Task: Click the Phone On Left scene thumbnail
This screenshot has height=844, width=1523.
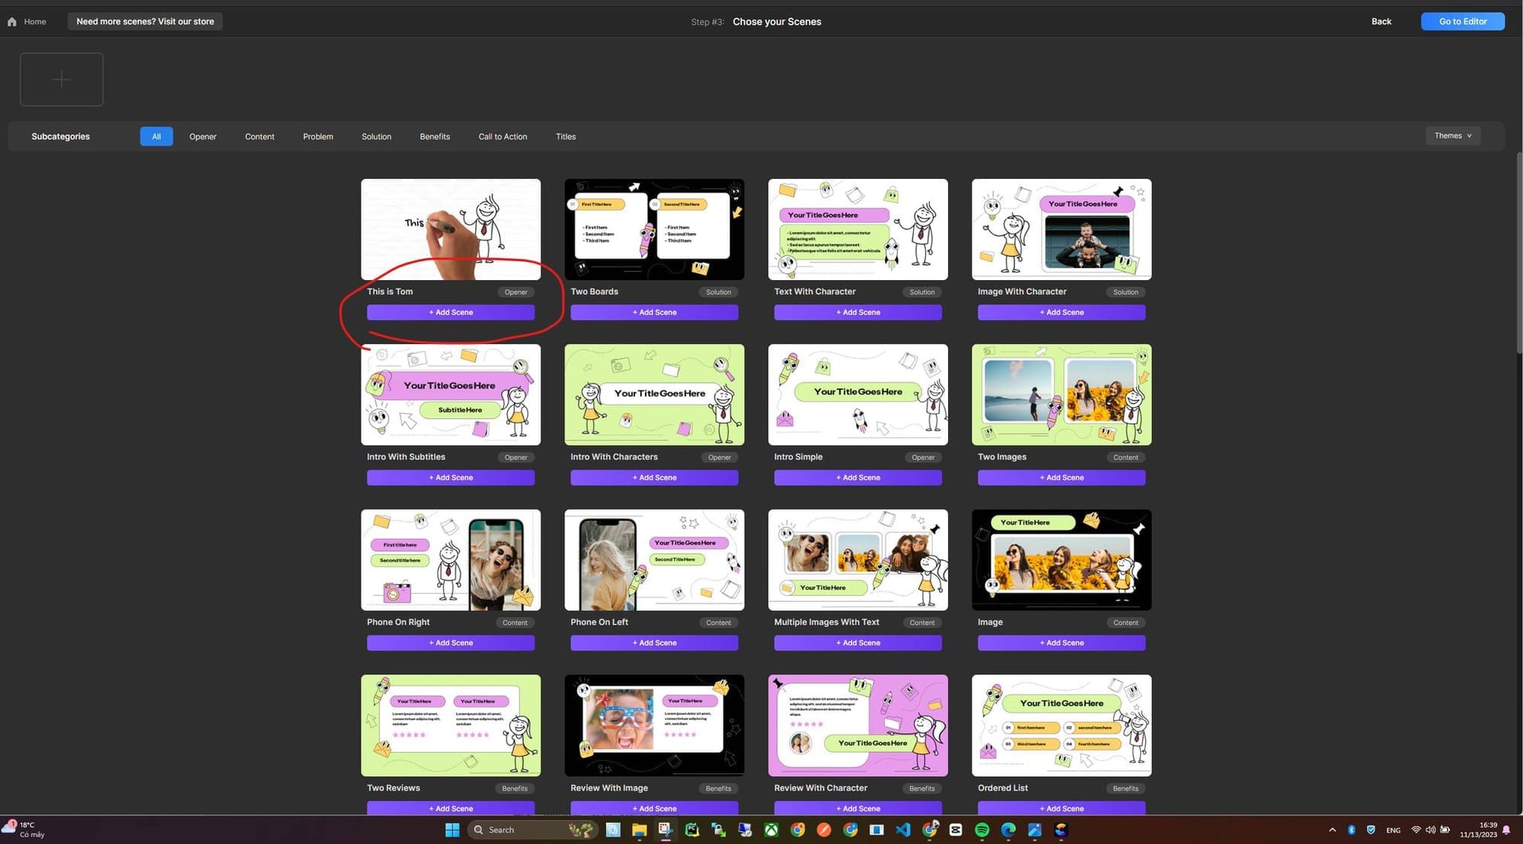Action: point(654,559)
